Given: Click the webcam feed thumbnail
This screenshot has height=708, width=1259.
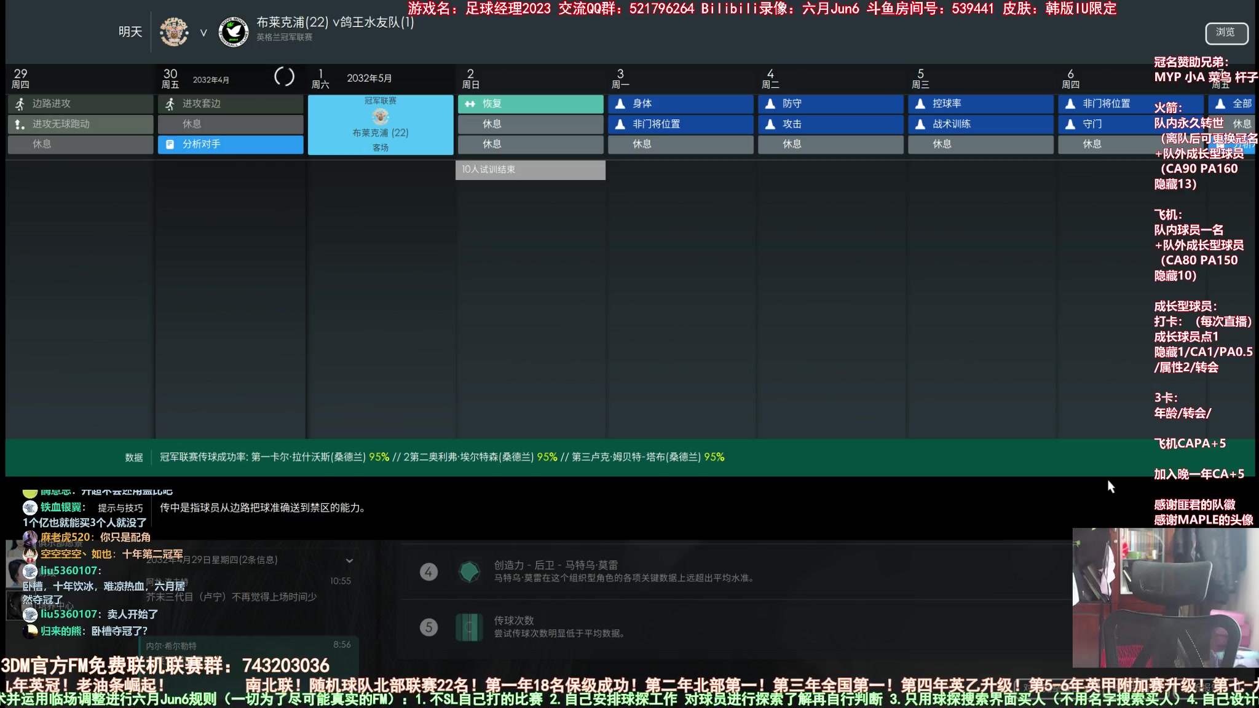Looking at the screenshot, I should (x=1166, y=597).
